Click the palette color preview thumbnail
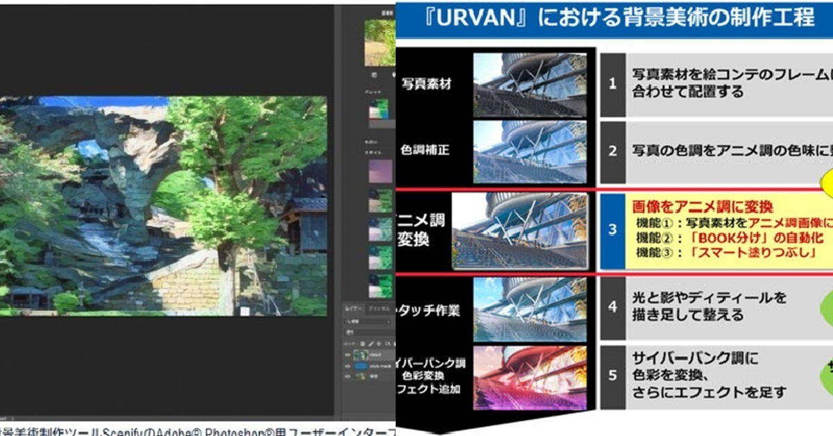 pos(379,109)
